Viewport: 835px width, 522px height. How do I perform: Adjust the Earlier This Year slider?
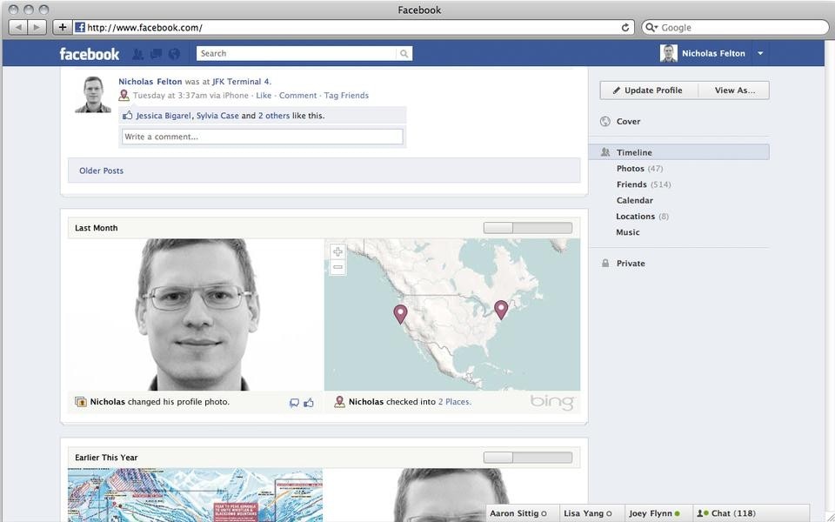tap(528, 458)
